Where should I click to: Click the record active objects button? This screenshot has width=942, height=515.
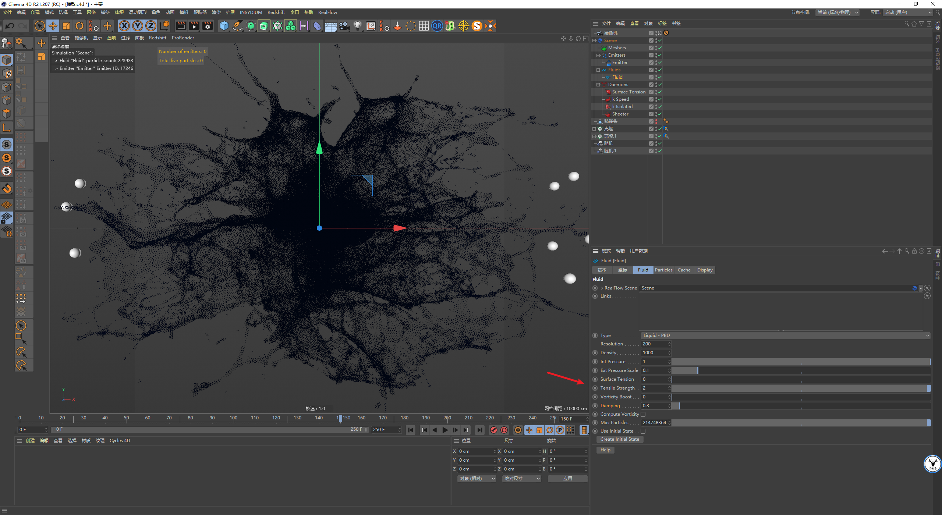click(494, 430)
